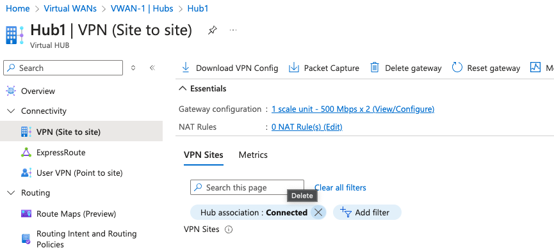554x248 pixels.
Task: Click the Route Maps icon
Action: (x=26, y=213)
